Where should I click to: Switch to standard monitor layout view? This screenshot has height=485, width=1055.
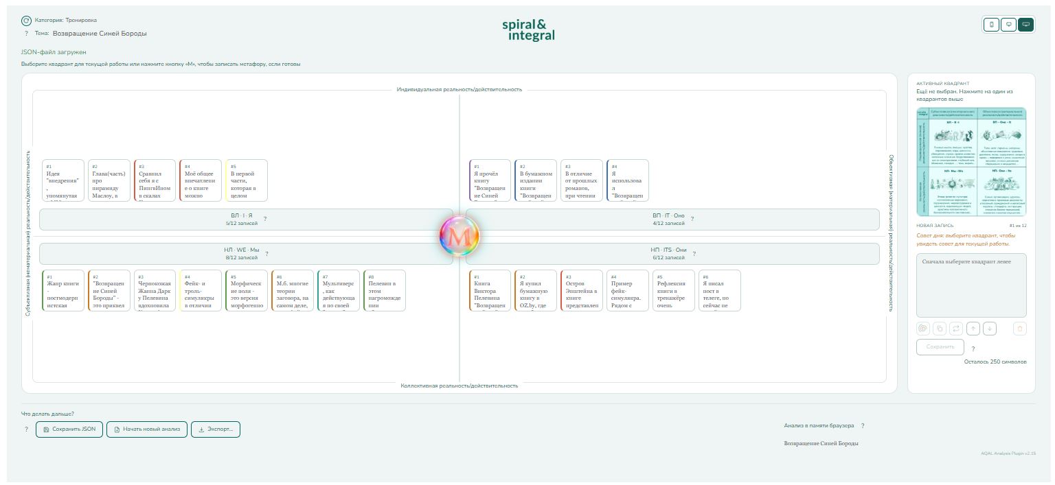pyautogui.click(x=1008, y=25)
